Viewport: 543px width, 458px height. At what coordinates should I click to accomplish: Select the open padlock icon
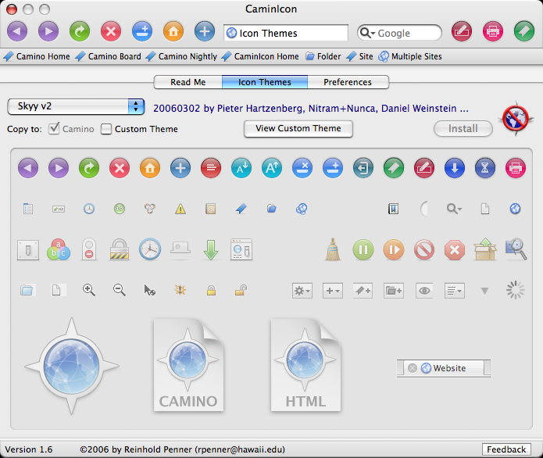coord(241,290)
